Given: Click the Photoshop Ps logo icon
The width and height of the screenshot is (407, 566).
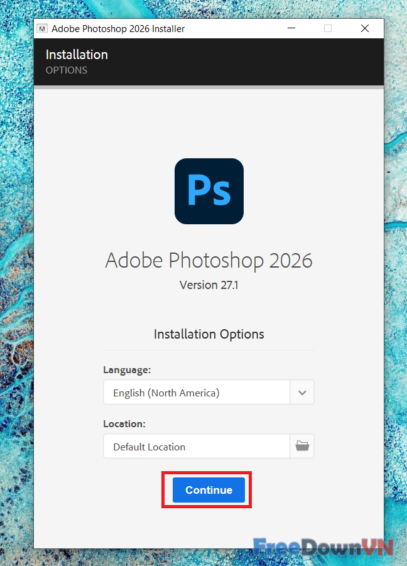Looking at the screenshot, I should point(209,192).
